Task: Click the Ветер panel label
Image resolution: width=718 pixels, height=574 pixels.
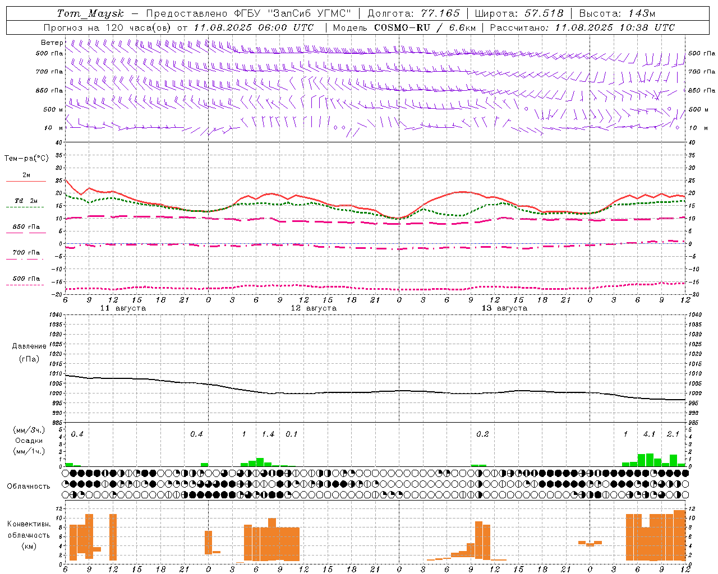Action: (x=52, y=43)
